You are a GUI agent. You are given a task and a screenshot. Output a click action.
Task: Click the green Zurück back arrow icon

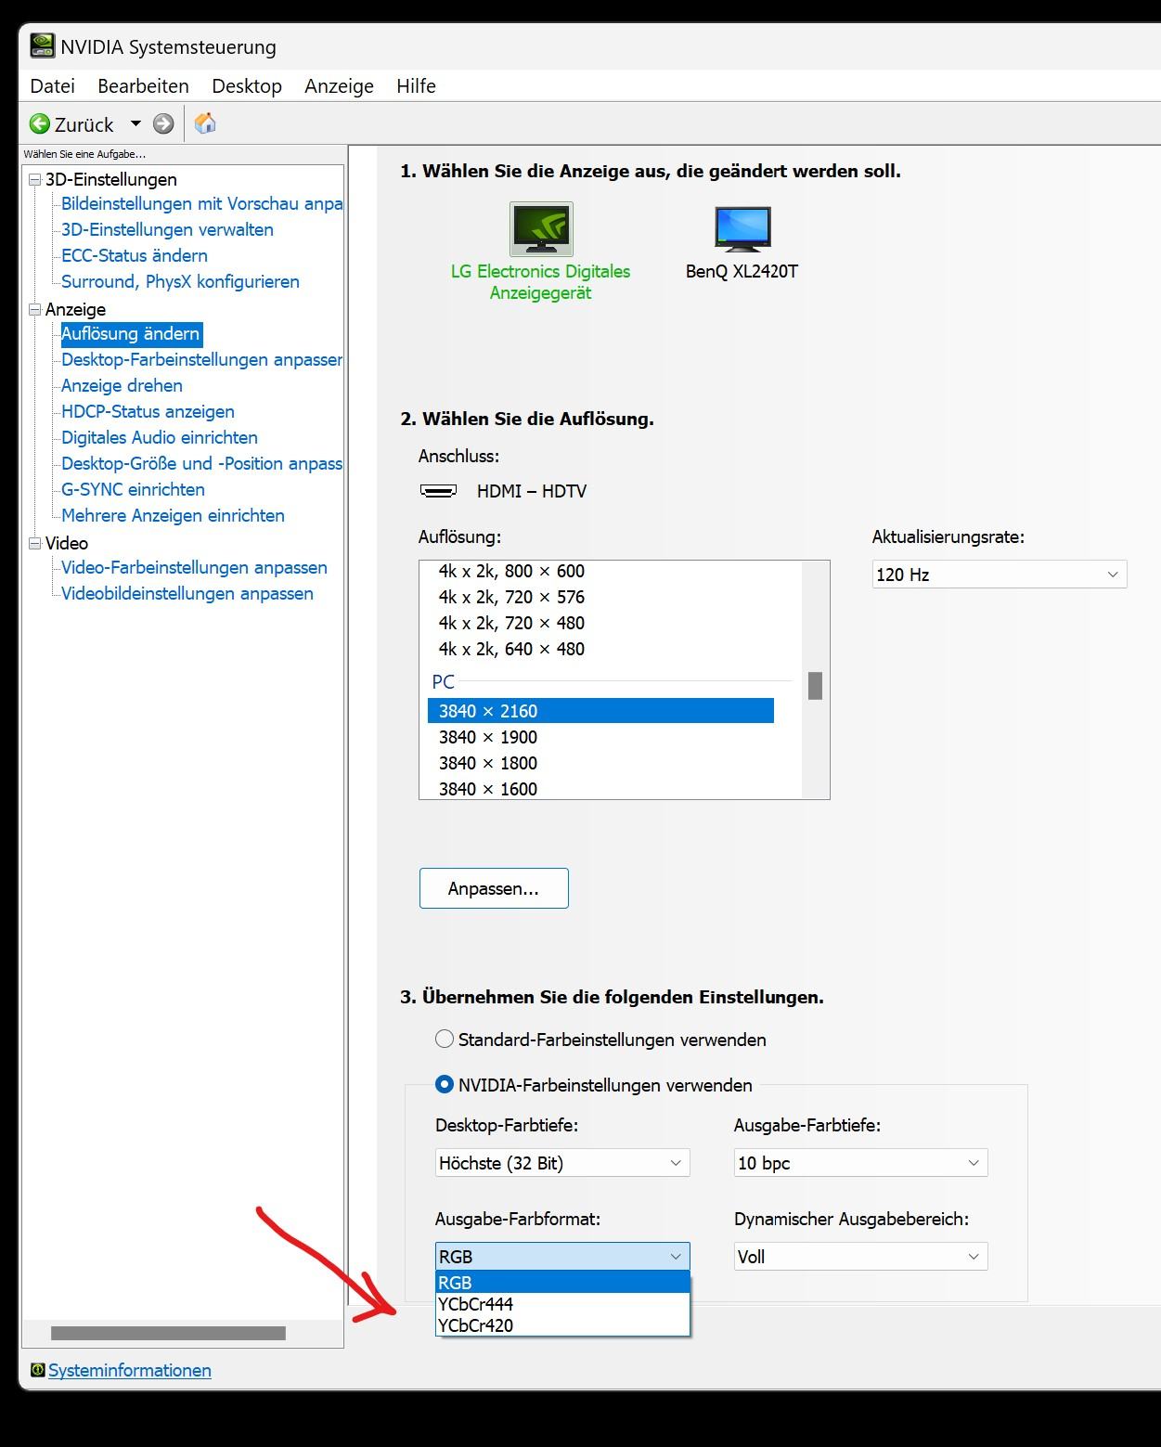click(40, 124)
